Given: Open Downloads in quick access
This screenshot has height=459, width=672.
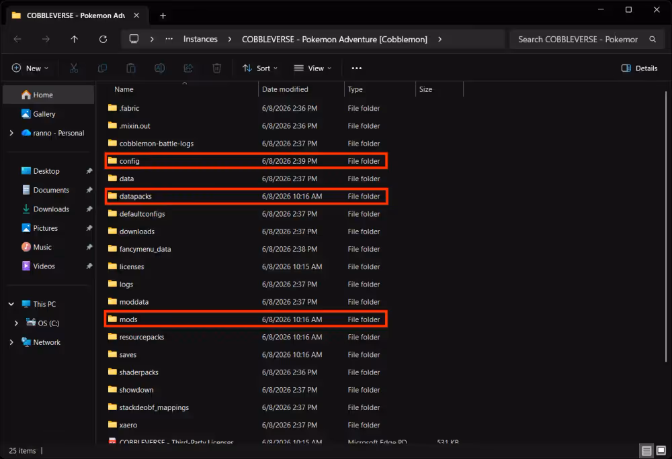Looking at the screenshot, I should click(x=48, y=209).
